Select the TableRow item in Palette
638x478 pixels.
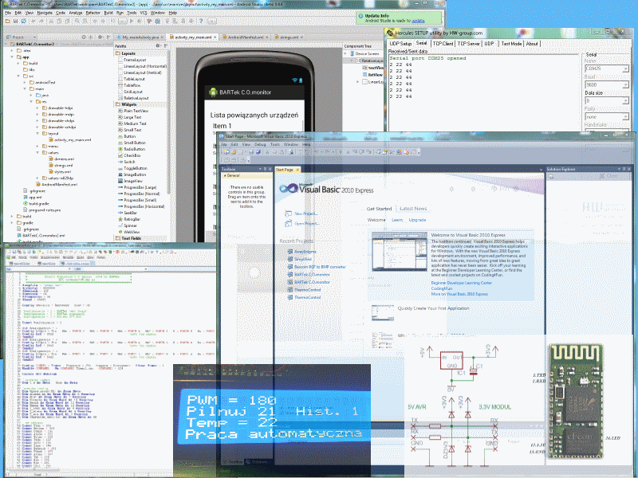coord(132,85)
